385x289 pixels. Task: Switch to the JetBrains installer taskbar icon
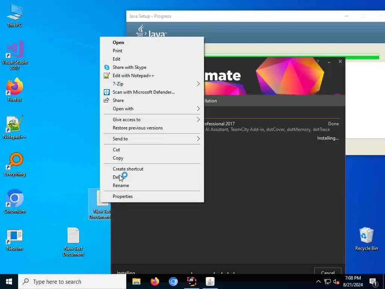(191, 281)
